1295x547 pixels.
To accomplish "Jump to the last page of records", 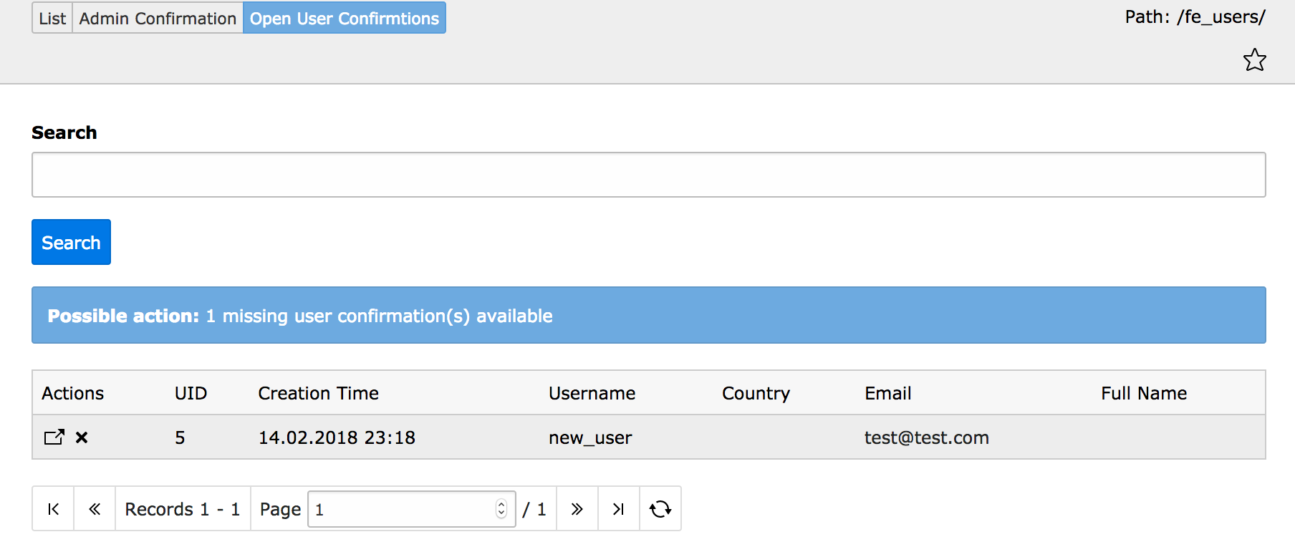I will (618, 509).
